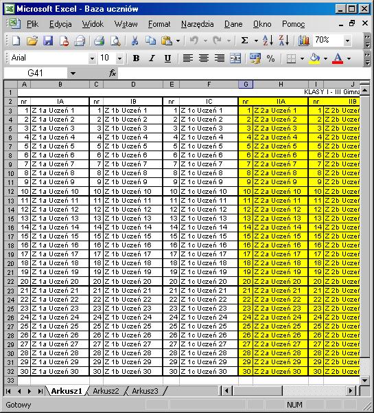
Task: Open the Plik menu
Action: pos(32,24)
